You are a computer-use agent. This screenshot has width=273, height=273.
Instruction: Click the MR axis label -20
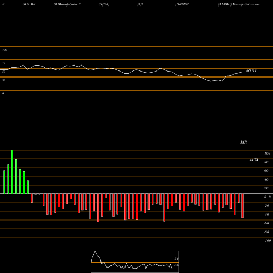[x=266, y=206]
